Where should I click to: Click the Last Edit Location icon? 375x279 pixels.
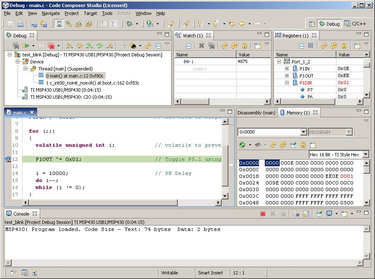(x=232, y=24)
